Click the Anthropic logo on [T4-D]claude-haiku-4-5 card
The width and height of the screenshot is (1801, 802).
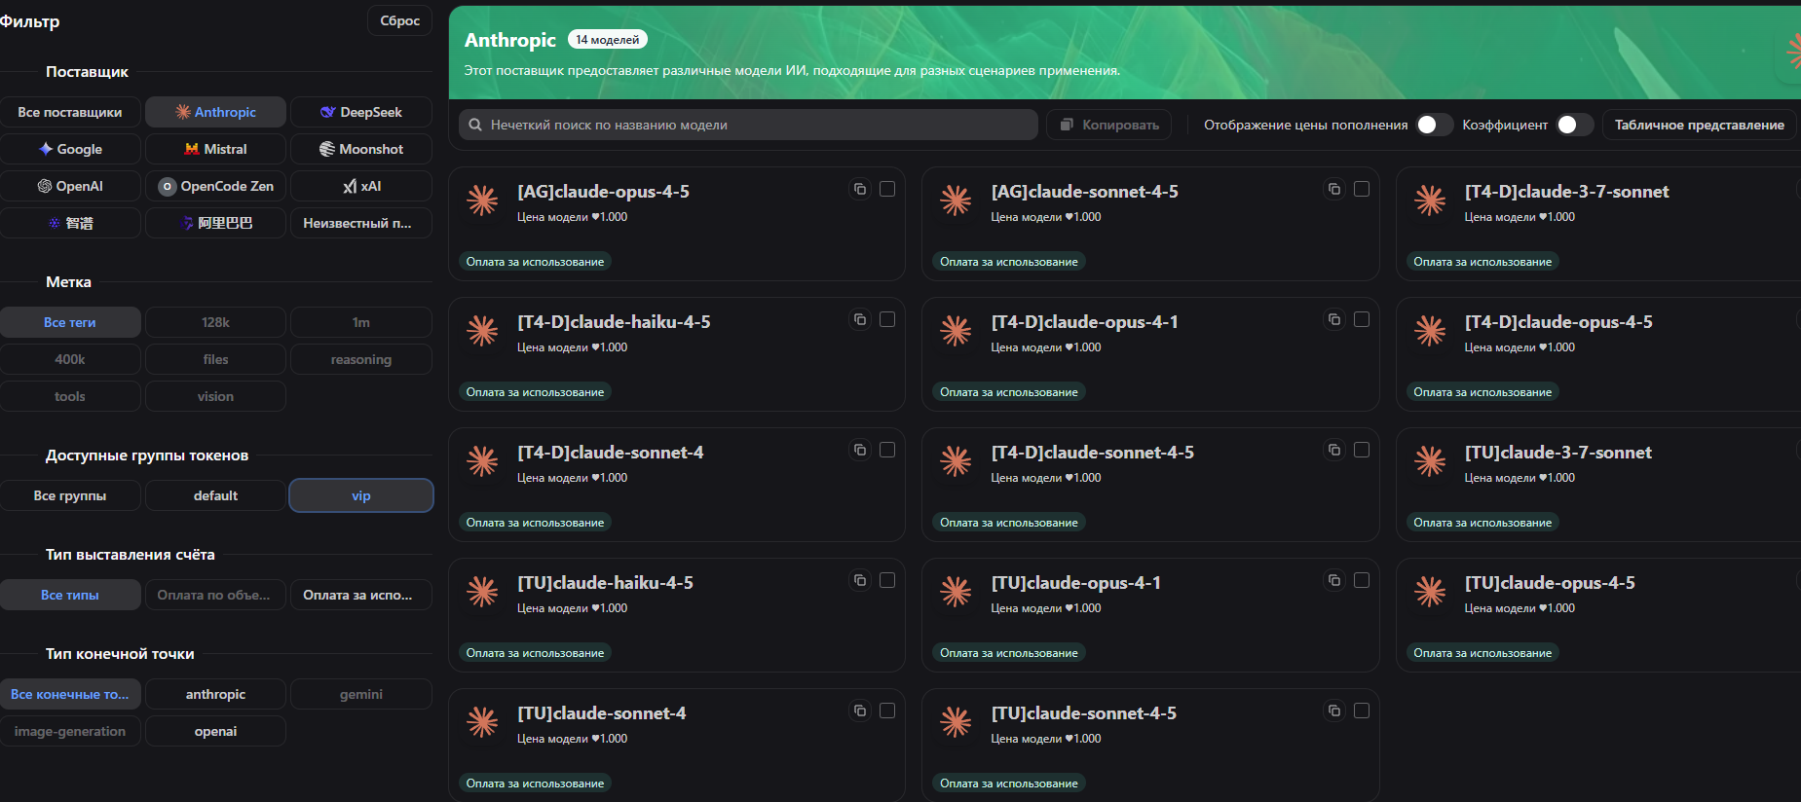tap(482, 331)
